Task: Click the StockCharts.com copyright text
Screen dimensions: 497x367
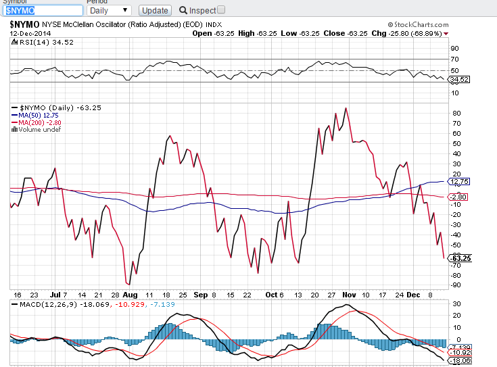Action: (x=418, y=25)
